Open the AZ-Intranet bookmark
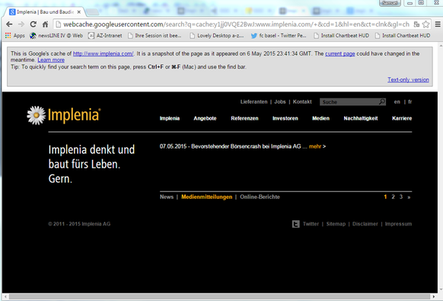The width and height of the screenshot is (443, 301). point(105,36)
